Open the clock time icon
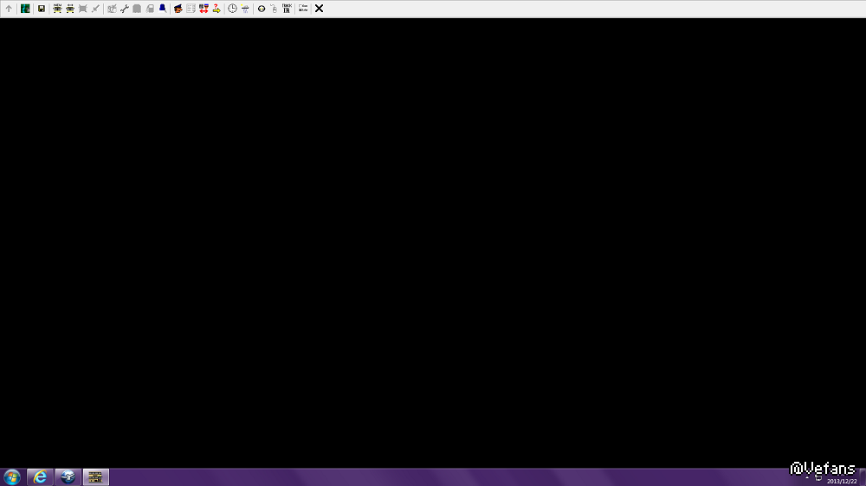This screenshot has width=866, height=486. pyautogui.click(x=232, y=9)
